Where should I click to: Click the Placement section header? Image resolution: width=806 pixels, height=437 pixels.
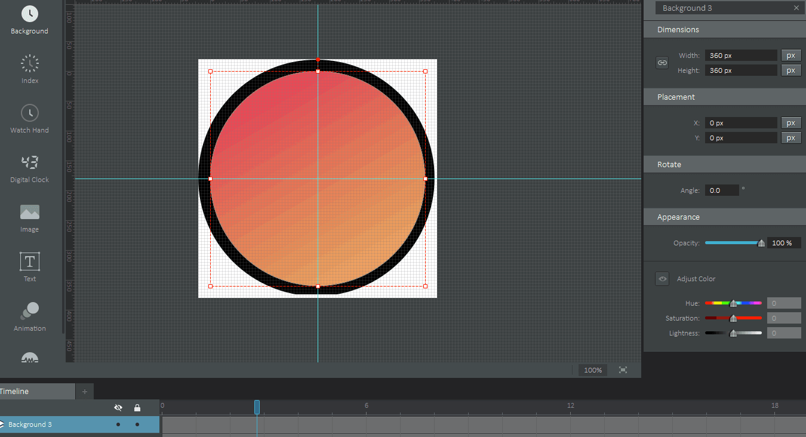[x=725, y=97]
